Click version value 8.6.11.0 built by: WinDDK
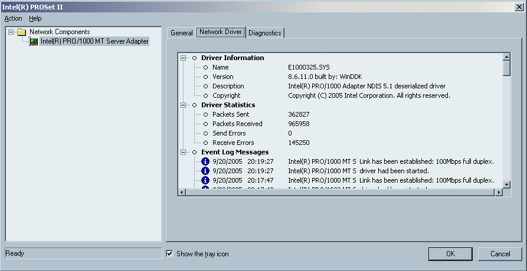527x271 pixels. pos(325,77)
